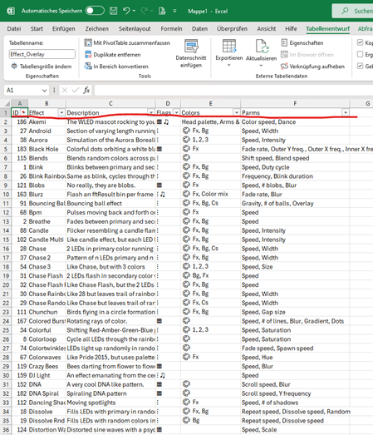This screenshot has height=435, width=373.
Task: Open the Datei menu tab
Action: [14, 28]
